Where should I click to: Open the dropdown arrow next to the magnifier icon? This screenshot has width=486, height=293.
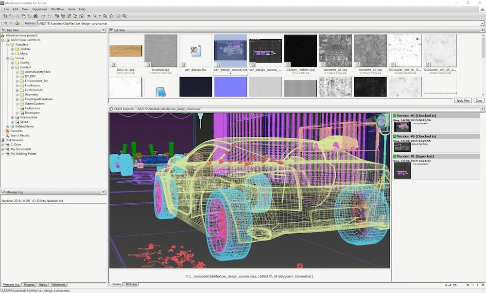99,16
